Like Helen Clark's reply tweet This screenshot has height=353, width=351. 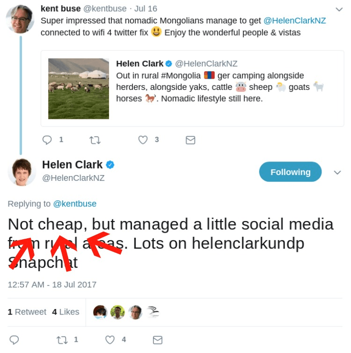[x=110, y=340]
